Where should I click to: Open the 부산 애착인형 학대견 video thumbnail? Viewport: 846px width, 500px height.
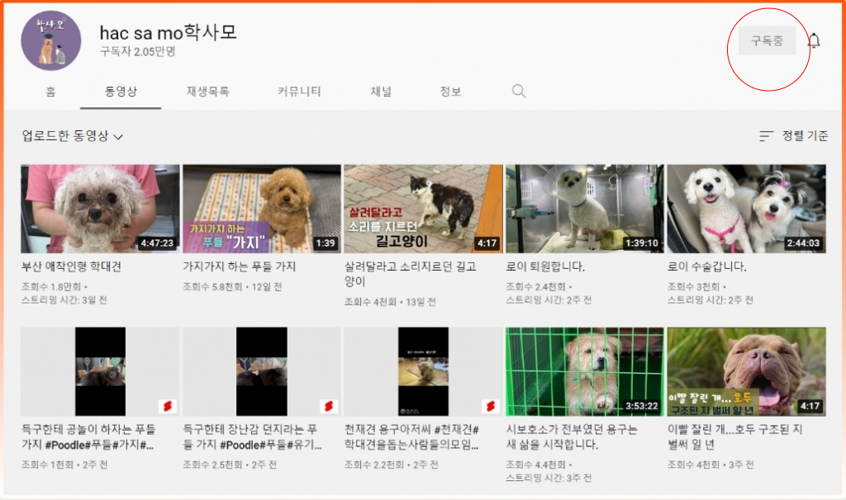click(99, 207)
